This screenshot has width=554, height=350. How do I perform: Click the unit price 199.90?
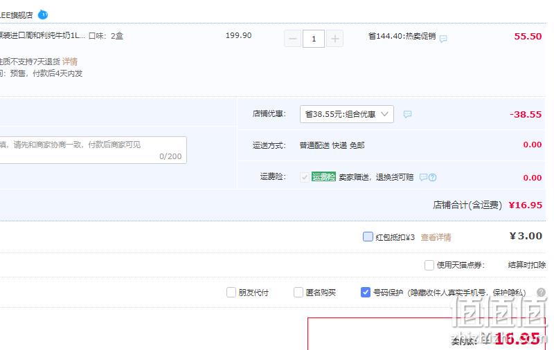point(238,36)
